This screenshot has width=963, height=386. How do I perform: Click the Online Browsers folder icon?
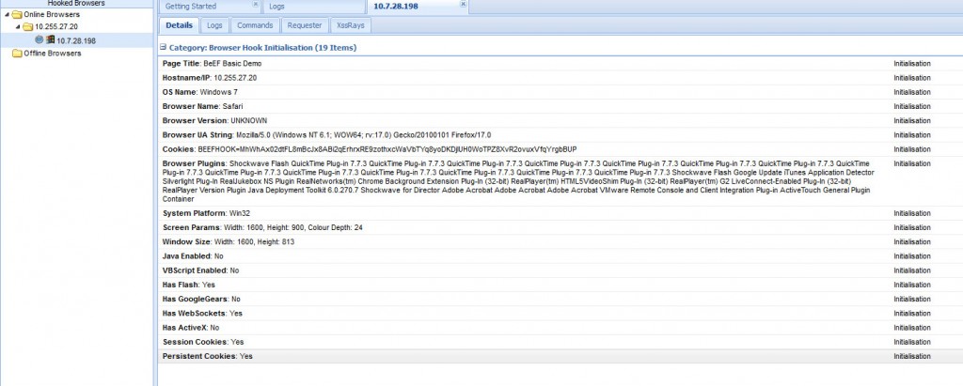click(x=16, y=14)
